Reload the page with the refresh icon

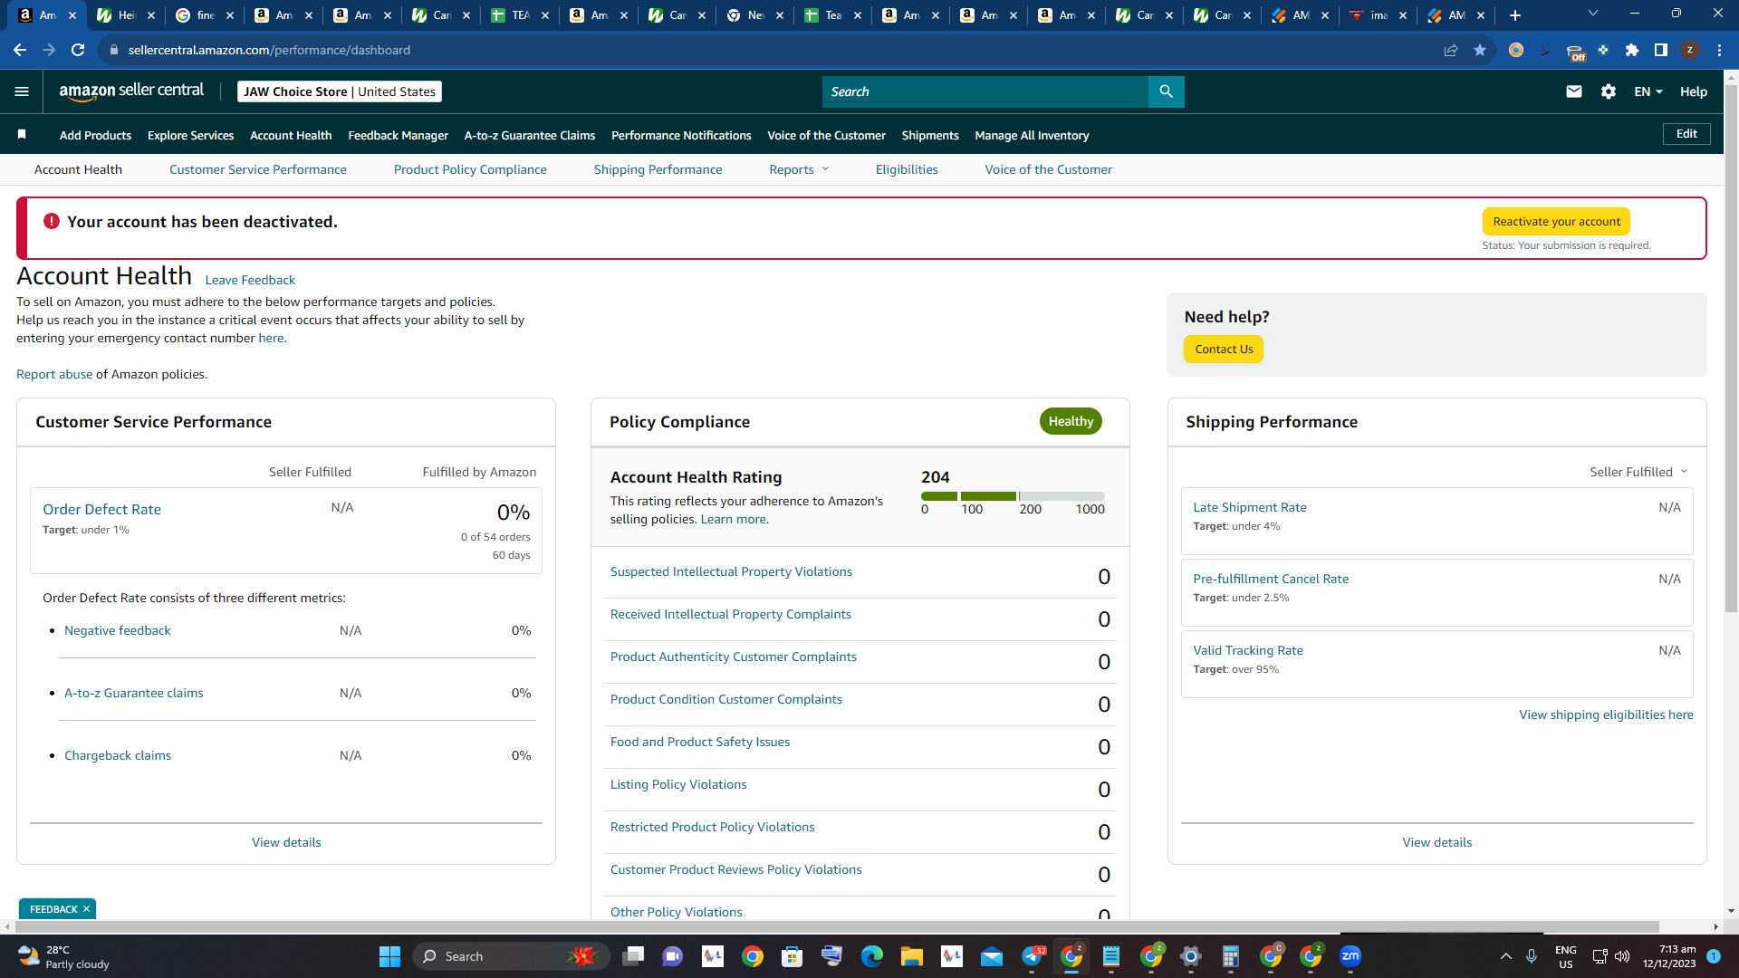pos(78,50)
